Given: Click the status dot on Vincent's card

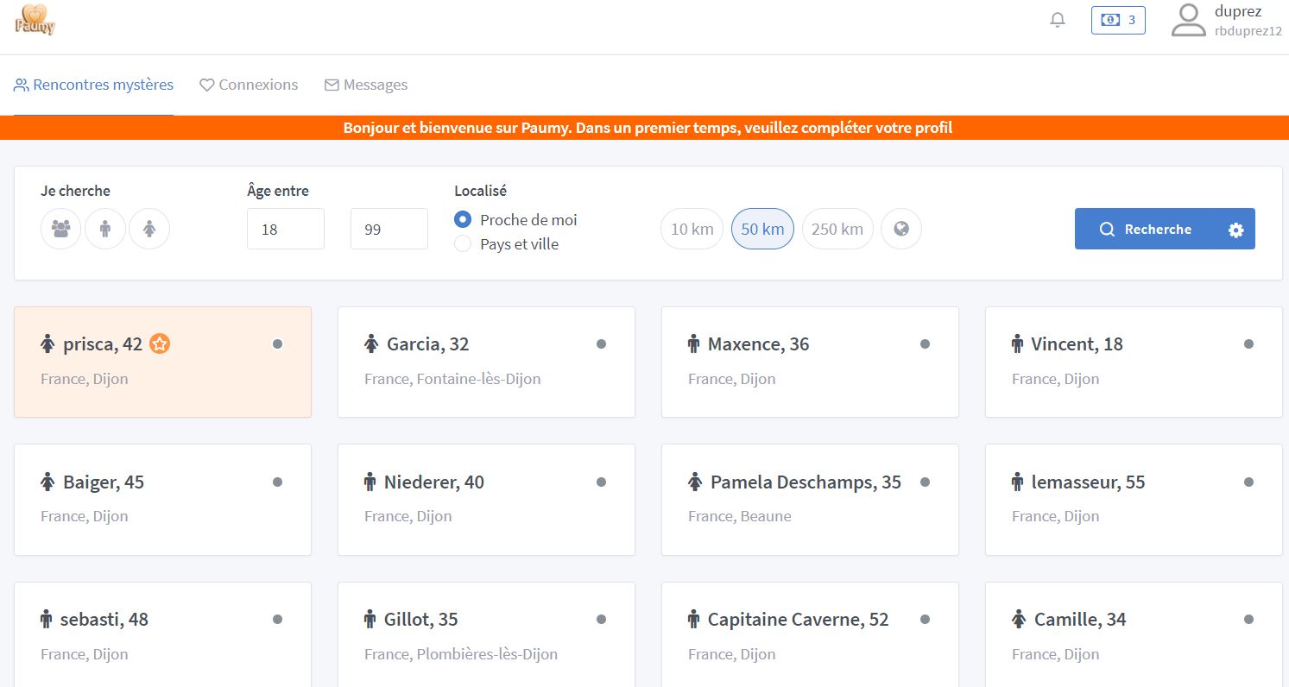Looking at the screenshot, I should click(x=1248, y=343).
